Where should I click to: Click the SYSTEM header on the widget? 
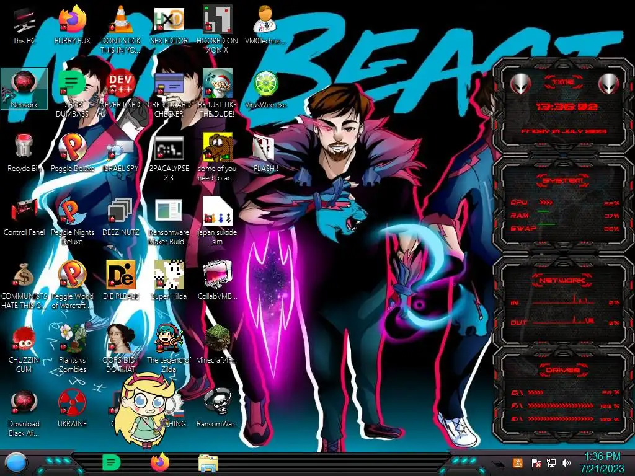pyautogui.click(x=563, y=180)
